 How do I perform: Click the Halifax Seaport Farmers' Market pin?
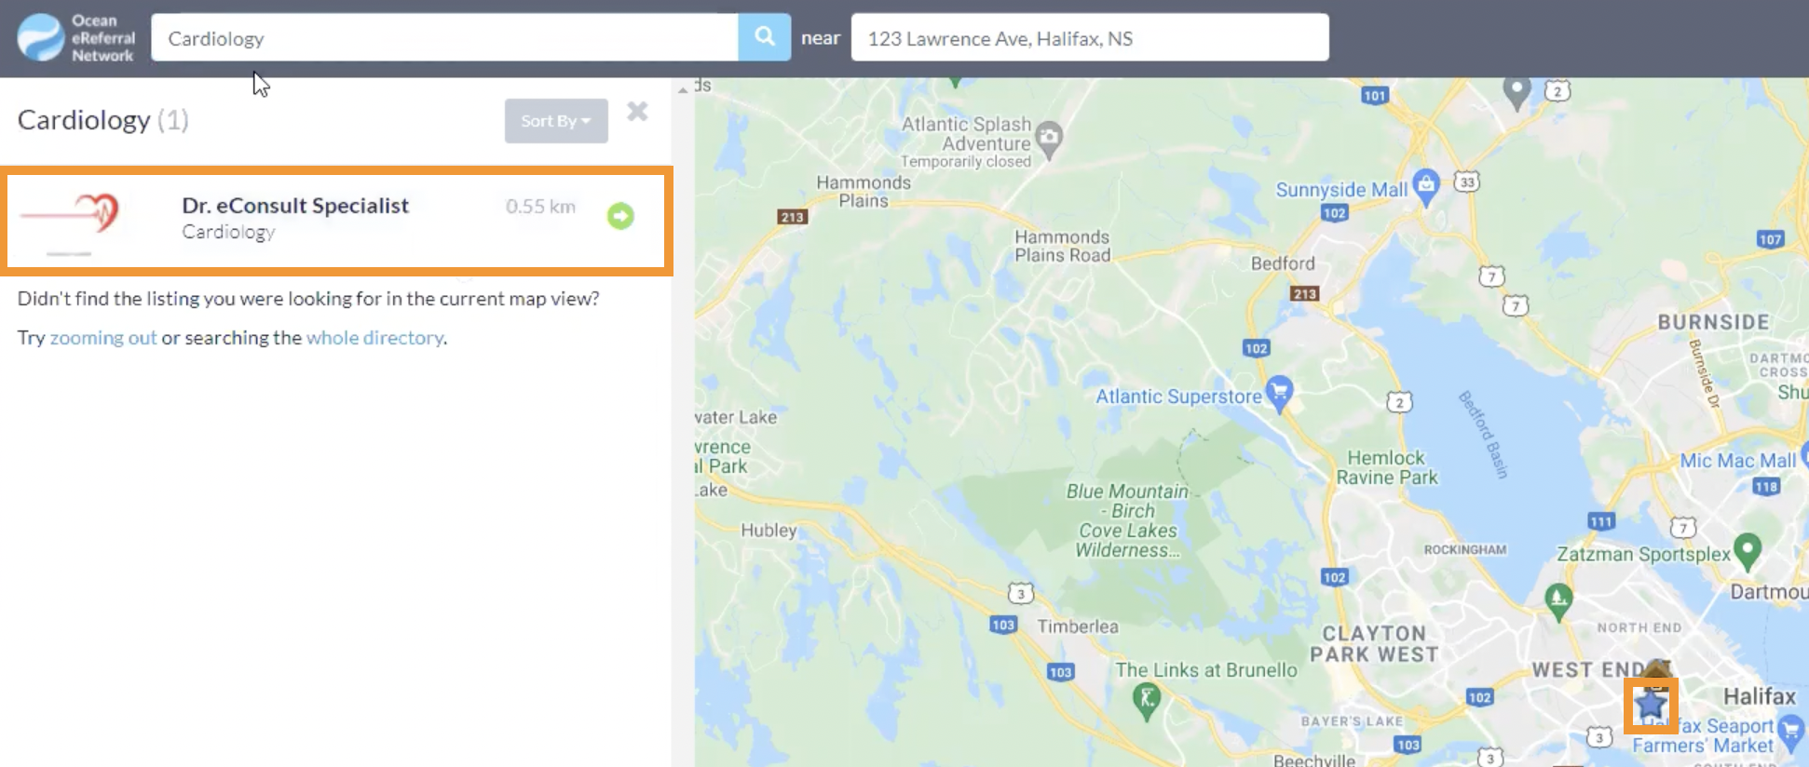[x=1790, y=731]
